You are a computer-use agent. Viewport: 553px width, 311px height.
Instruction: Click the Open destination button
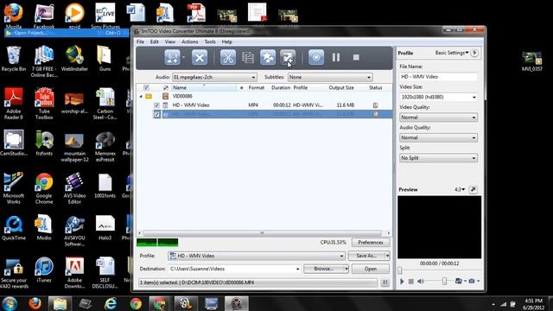point(371,269)
